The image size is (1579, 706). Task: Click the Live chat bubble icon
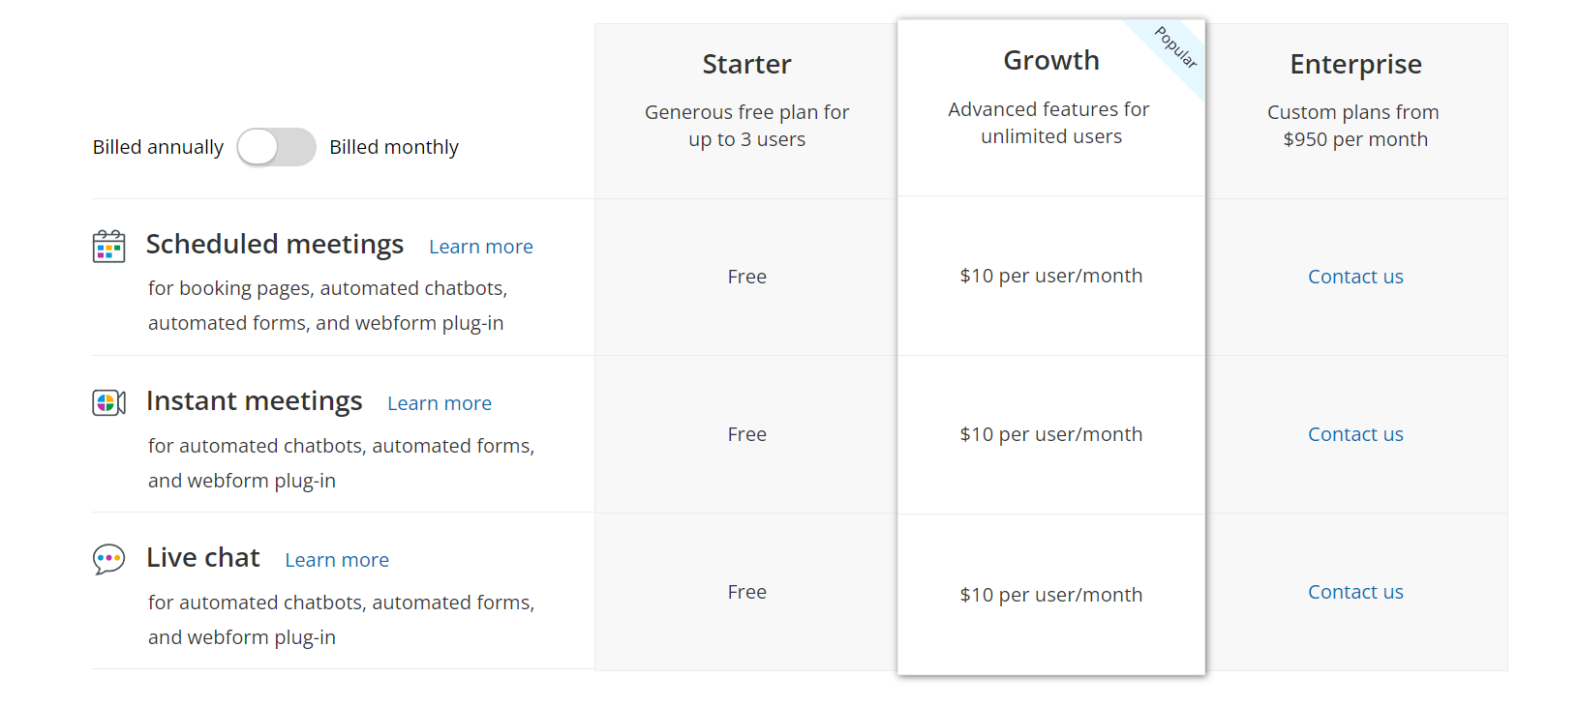(x=108, y=559)
